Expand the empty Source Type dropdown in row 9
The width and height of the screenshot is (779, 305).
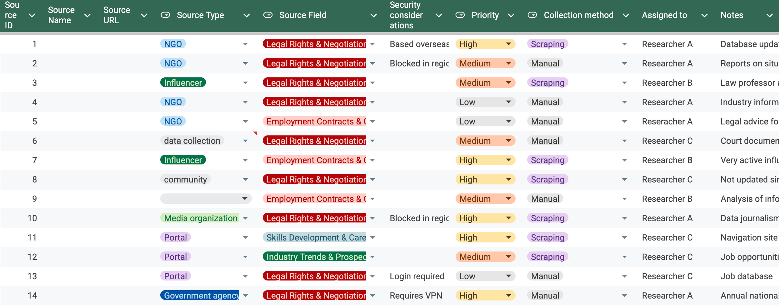(x=245, y=199)
